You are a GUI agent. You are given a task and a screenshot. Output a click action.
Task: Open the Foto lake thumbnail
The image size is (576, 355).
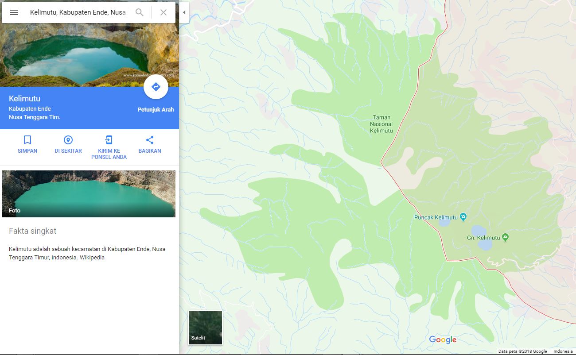point(89,194)
